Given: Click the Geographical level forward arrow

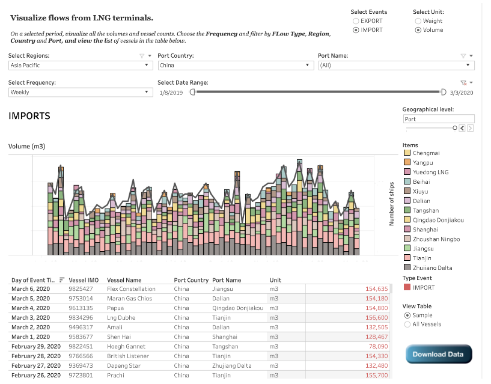Looking at the screenshot, I should pyautogui.click(x=470, y=128).
